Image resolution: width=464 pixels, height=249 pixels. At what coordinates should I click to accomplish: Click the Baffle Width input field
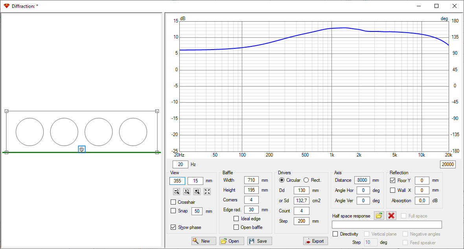(251, 180)
